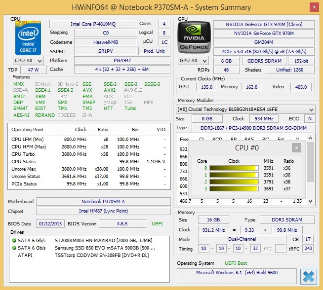Close the CPU #0 clock popup

(296, 147)
